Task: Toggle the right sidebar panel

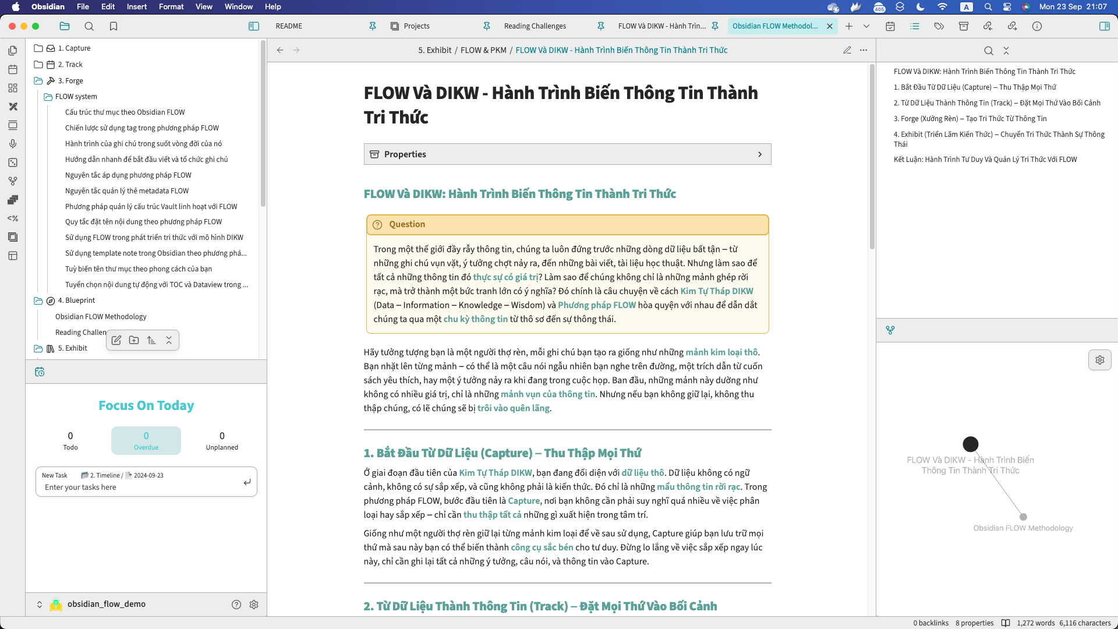Action: (1105, 26)
